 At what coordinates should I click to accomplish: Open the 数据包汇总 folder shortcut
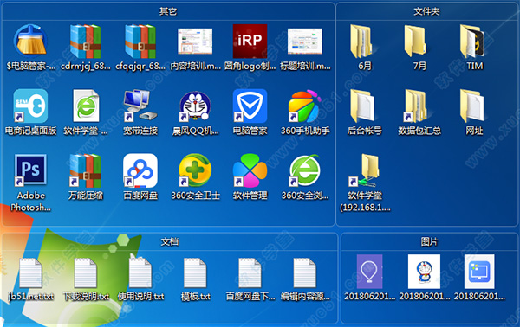416,106
